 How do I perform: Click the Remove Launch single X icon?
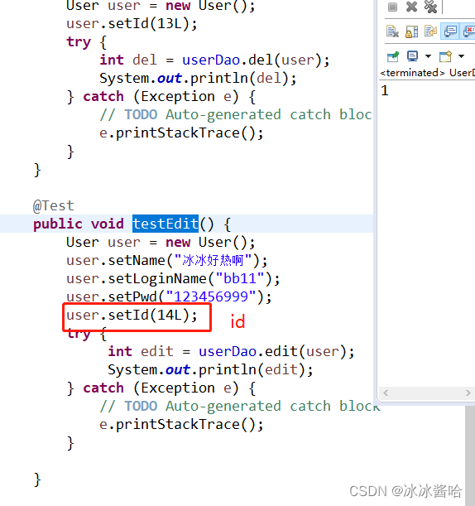[411, 7]
